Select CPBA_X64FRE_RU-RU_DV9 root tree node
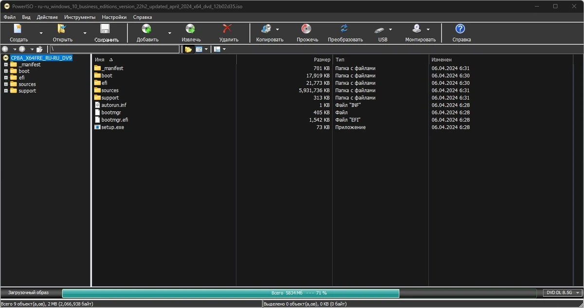Screen dimensions: 584x308 (x=41, y=58)
